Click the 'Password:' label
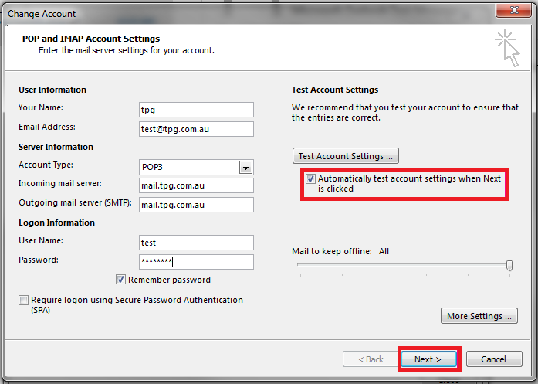 click(39, 260)
